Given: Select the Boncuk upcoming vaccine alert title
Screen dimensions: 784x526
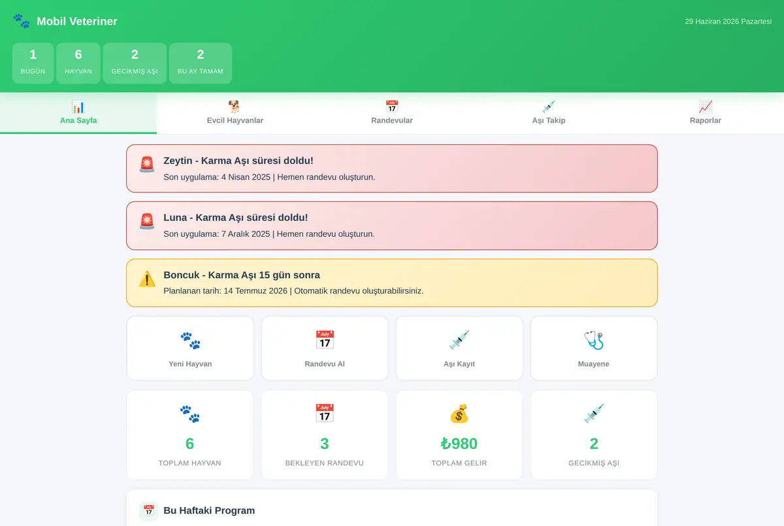Looking at the screenshot, I should click(x=242, y=275).
